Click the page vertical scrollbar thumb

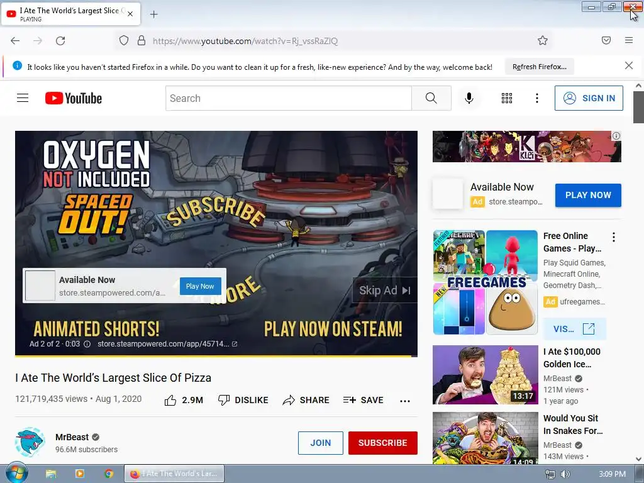(x=638, y=107)
